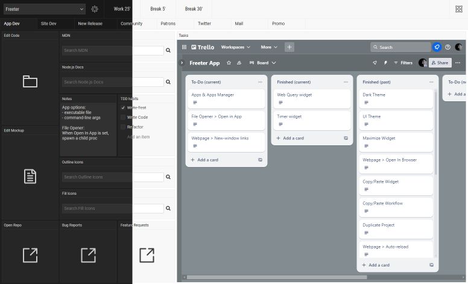Open the Open Repo external link icon

(x=30, y=255)
